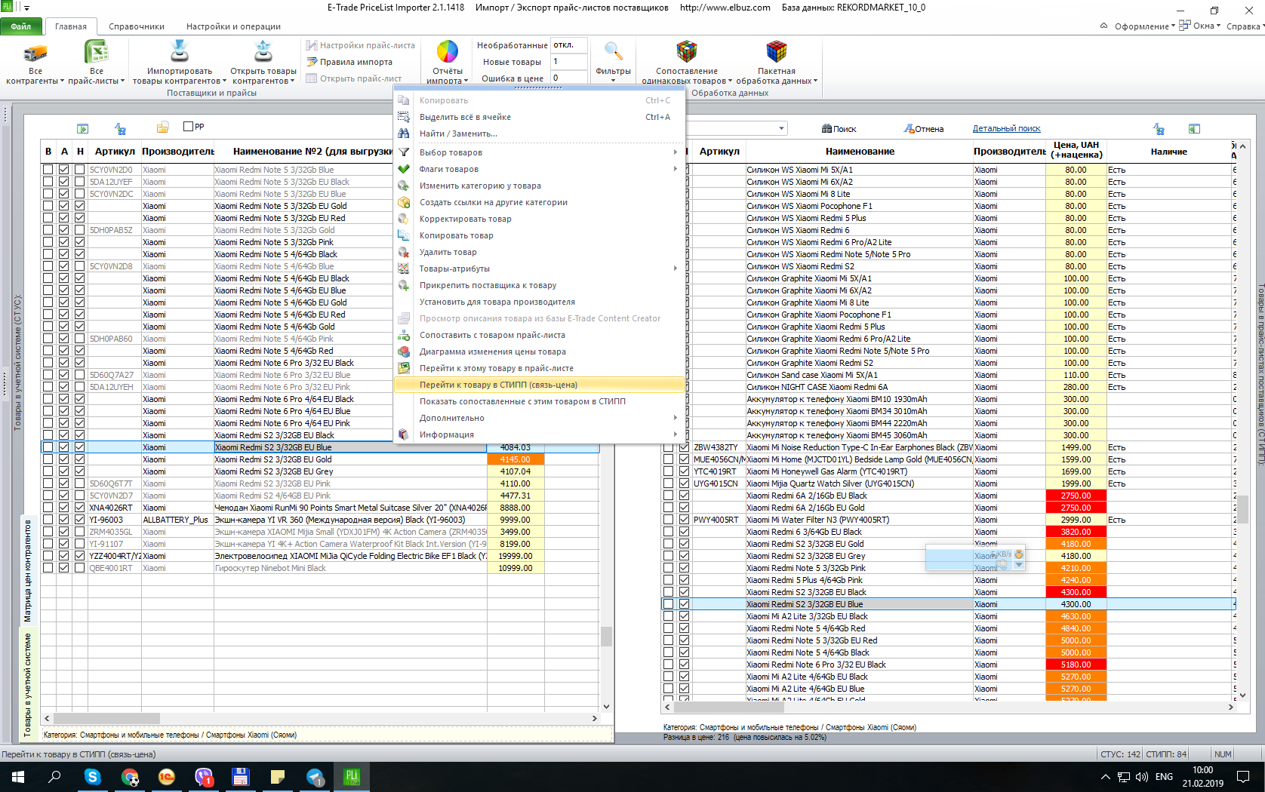Viewport: 1265px width, 792px height.
Task: Click 'Сопоставление одинаковых товаров' cube icon
Action: (687, 51)
